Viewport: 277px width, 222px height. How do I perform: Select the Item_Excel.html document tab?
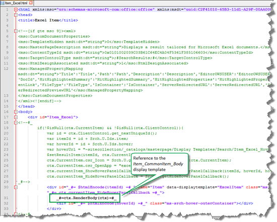pos(17,3)
